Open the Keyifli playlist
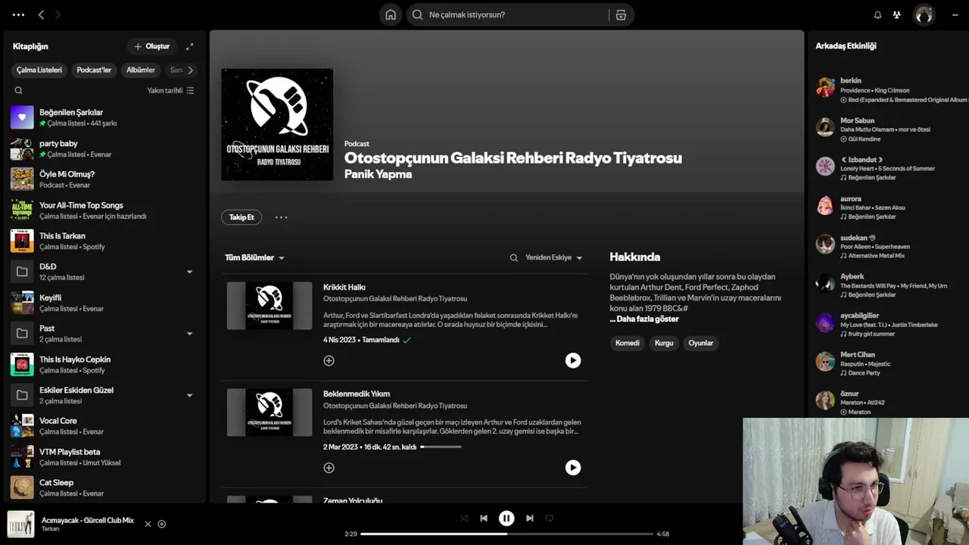This screenshot has height=545, width=969. (x=104, y=302)
